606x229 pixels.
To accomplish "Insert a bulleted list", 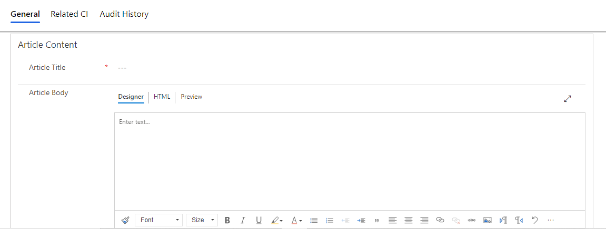I will [x=314, y=220].
